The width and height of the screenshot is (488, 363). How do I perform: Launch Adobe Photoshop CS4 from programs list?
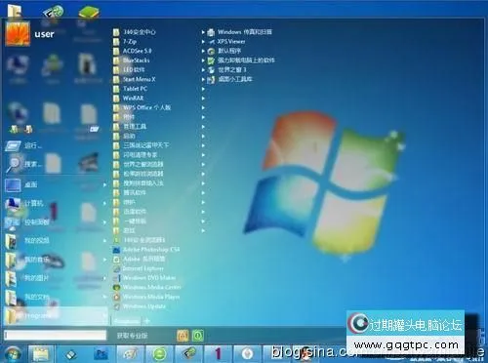pyautogui.click(x=146, y=250)
